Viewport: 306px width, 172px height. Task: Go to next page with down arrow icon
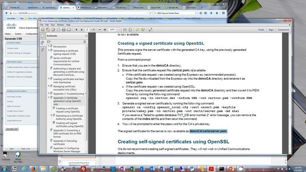tap(82, 30)
